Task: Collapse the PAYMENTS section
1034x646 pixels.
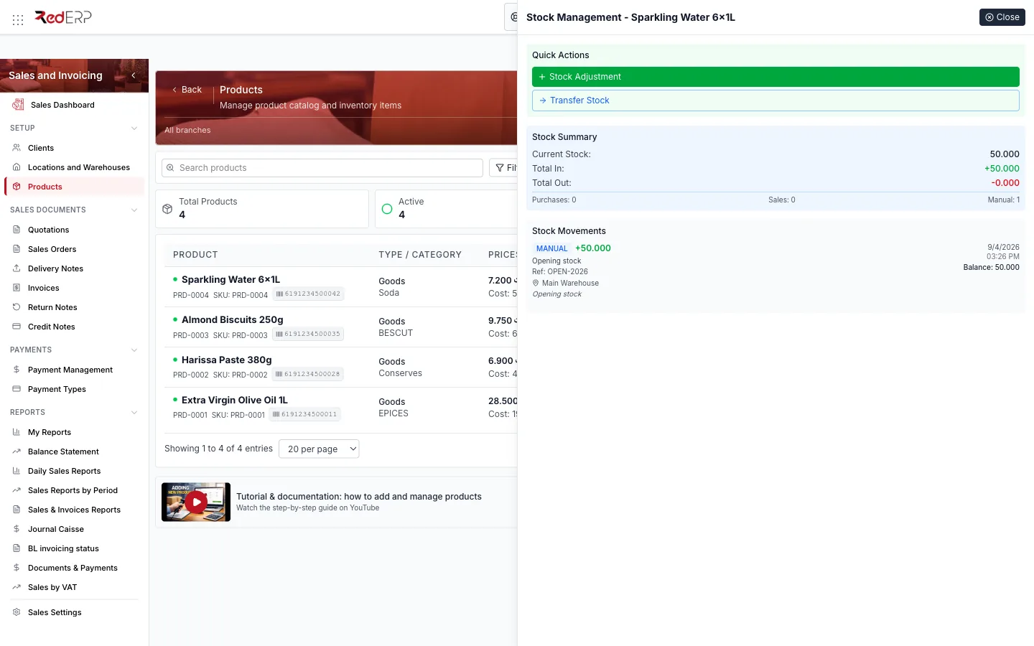Action: pos(134,350)
